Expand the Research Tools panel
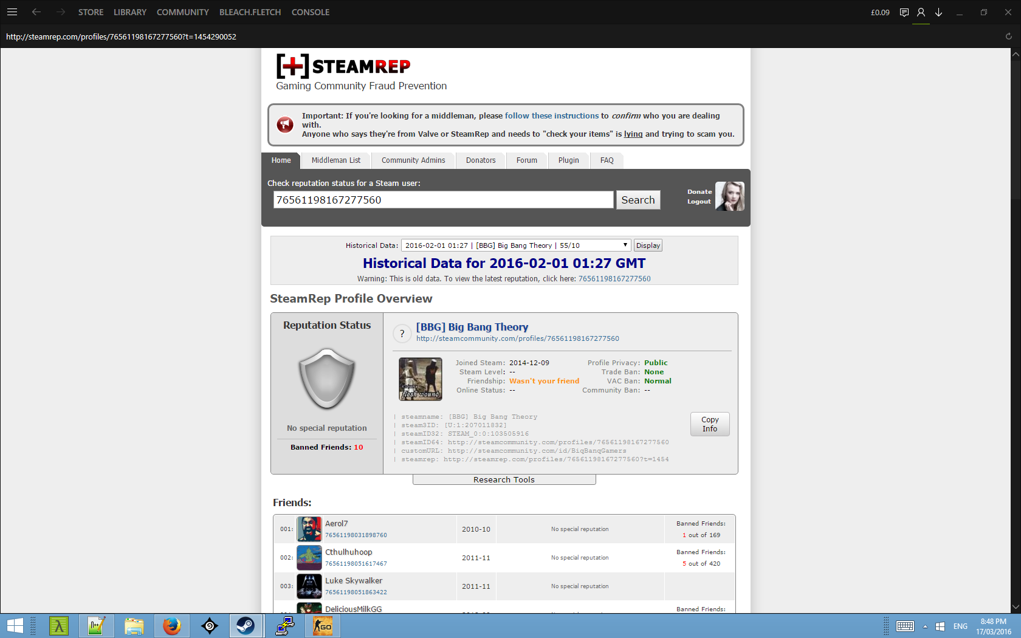The height and width of the screenshot is (638, 1021). coord(504,480)
